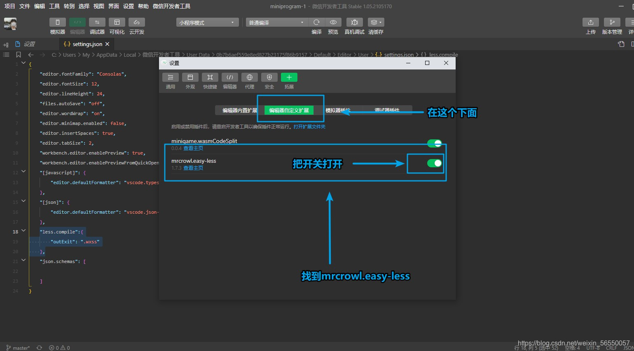Collapse the [javascript] block at line 12

tap(23, 171)
